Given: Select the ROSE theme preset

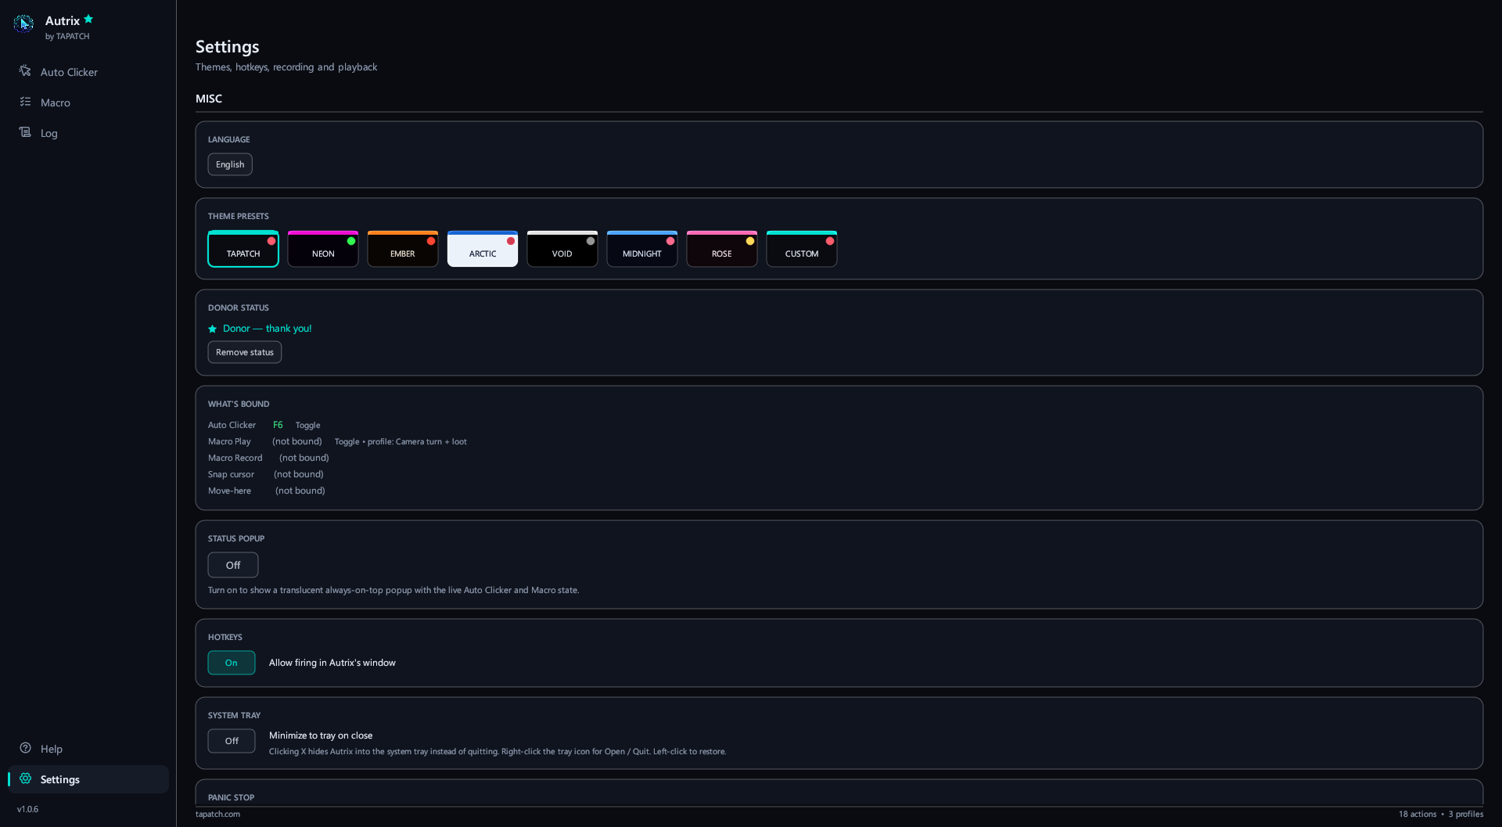Looking at the screenshot, I should pyautogui.click(x=722, y=249).
